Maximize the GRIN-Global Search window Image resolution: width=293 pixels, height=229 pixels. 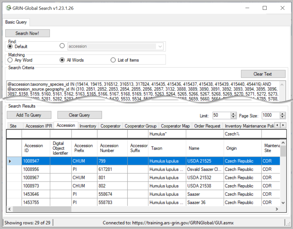(x=265, y=8)
